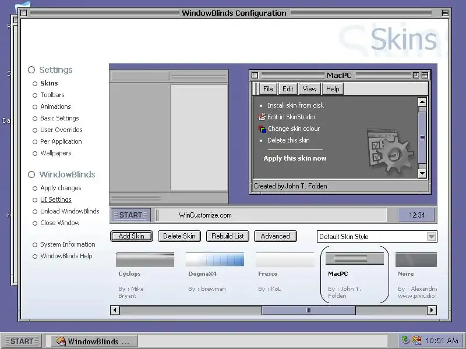Open Edit in SkinStudio icon
Screen dimensions: 466x349
coord(262,117)
